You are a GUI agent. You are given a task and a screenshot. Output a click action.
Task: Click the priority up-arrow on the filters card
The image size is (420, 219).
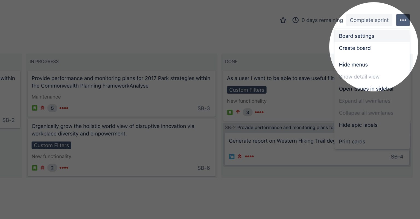238,112
